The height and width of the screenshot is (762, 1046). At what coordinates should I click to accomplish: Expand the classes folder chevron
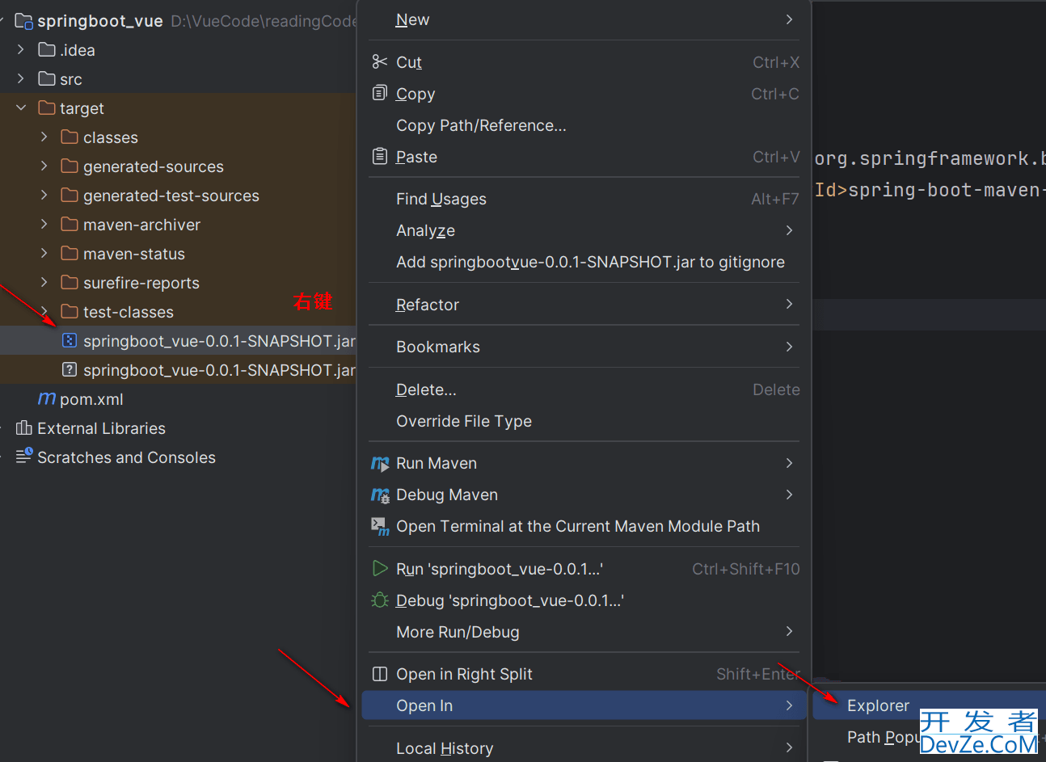(x=44, y=137)
